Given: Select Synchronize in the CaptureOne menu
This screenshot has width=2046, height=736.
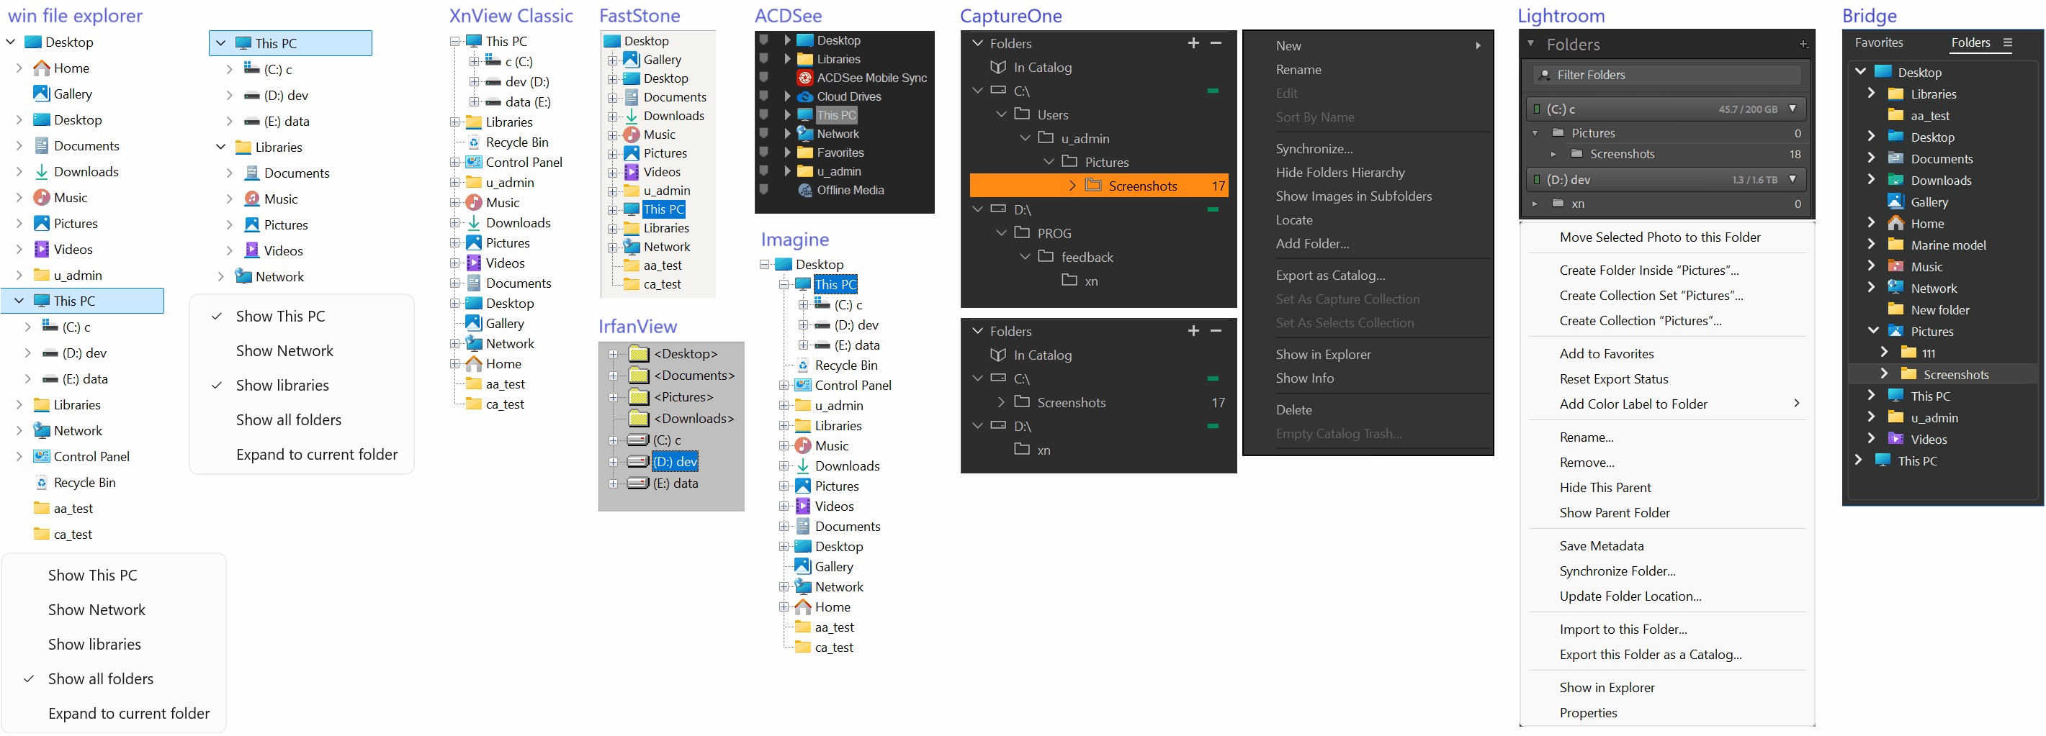Looking at the screenshot, I should (x=1314, y=148).
